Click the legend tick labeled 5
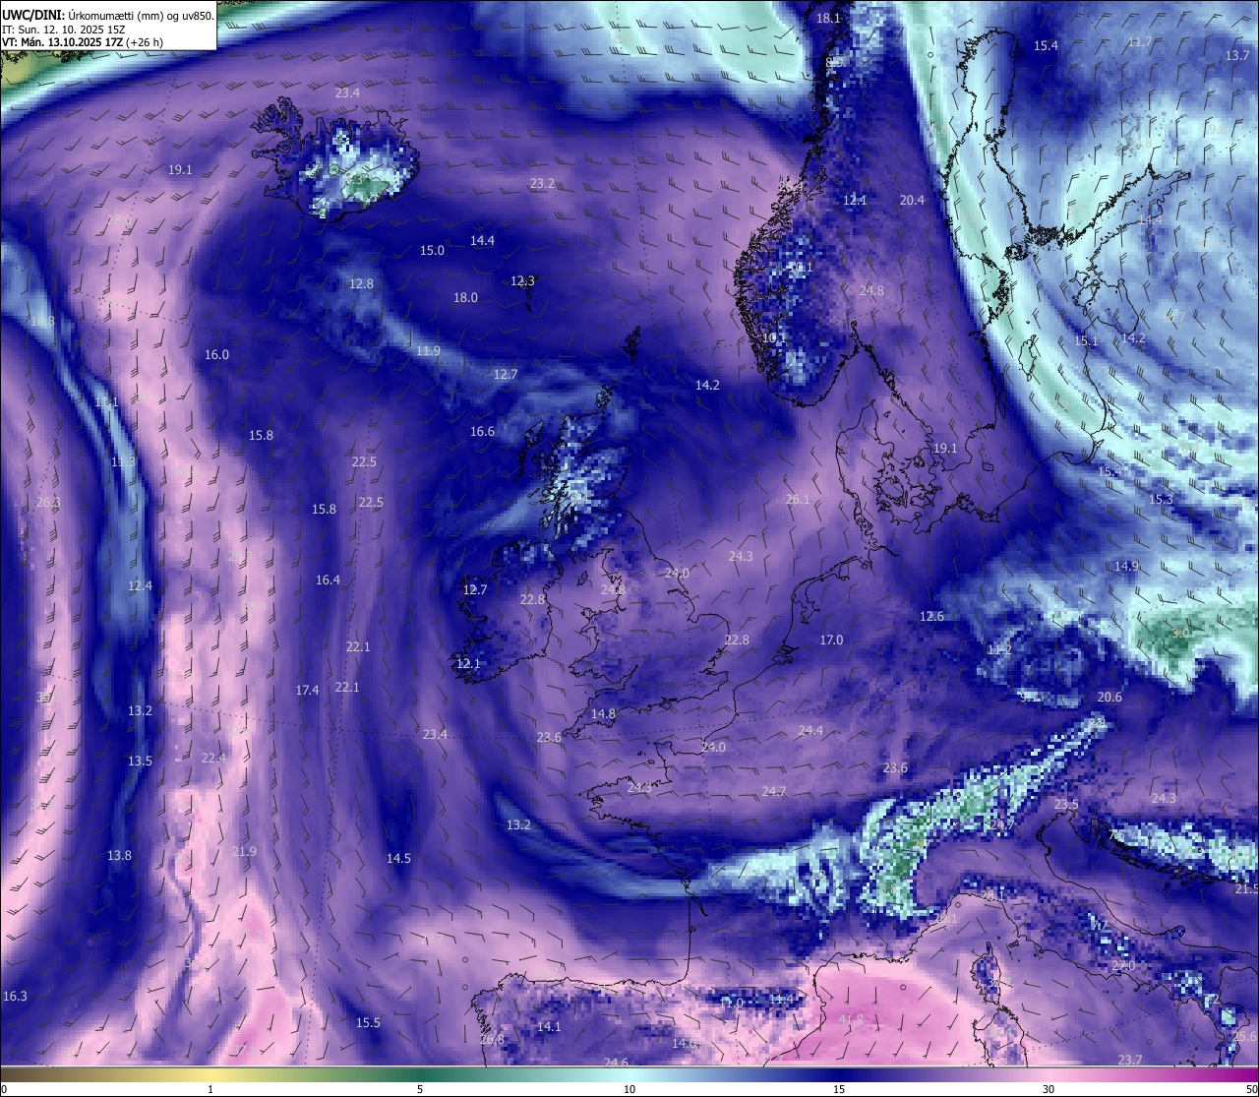 [x=420, y=1090]
